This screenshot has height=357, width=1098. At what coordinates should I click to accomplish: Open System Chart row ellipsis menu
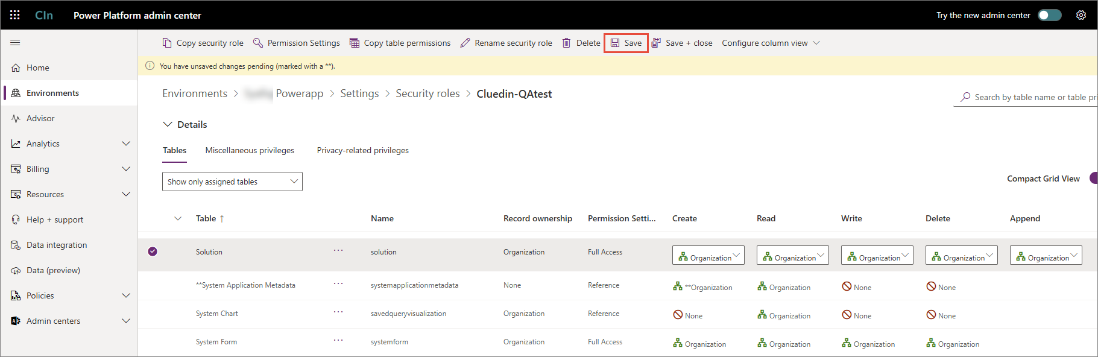[338, 312]
